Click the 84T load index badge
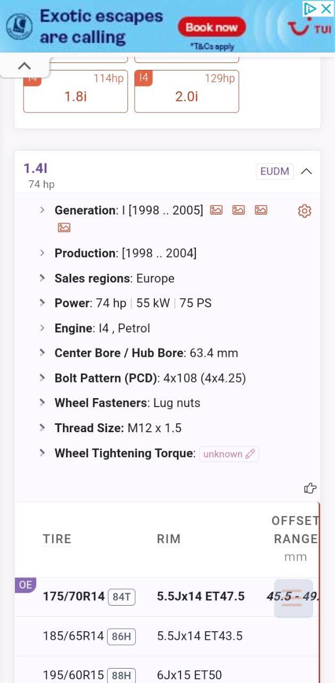The height and width of the screenshot is (683, 335). pos(121,597)
